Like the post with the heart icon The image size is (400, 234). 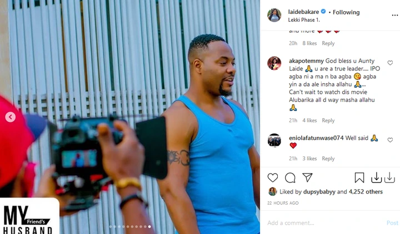(x=272, y=177)
